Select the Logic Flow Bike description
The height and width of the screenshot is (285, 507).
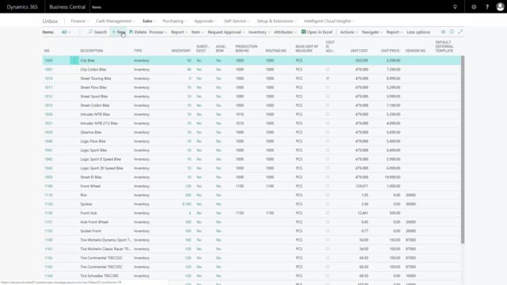point(93,141)
